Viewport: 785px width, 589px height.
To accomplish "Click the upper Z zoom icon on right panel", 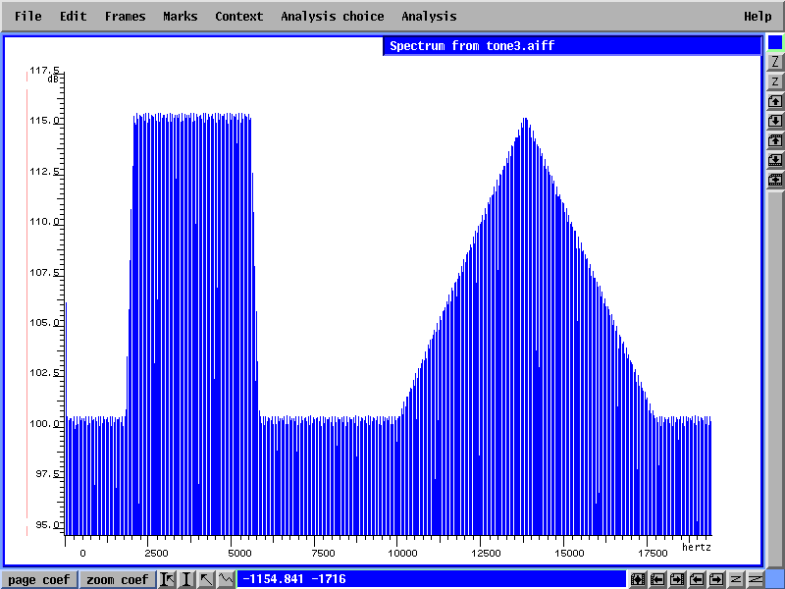I will tap(775, 62).
